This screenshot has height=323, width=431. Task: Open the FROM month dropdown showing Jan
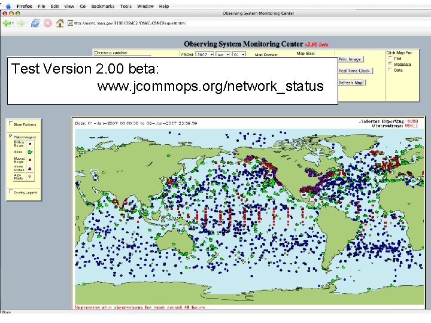pyautogui.click(x=223, y=54)
